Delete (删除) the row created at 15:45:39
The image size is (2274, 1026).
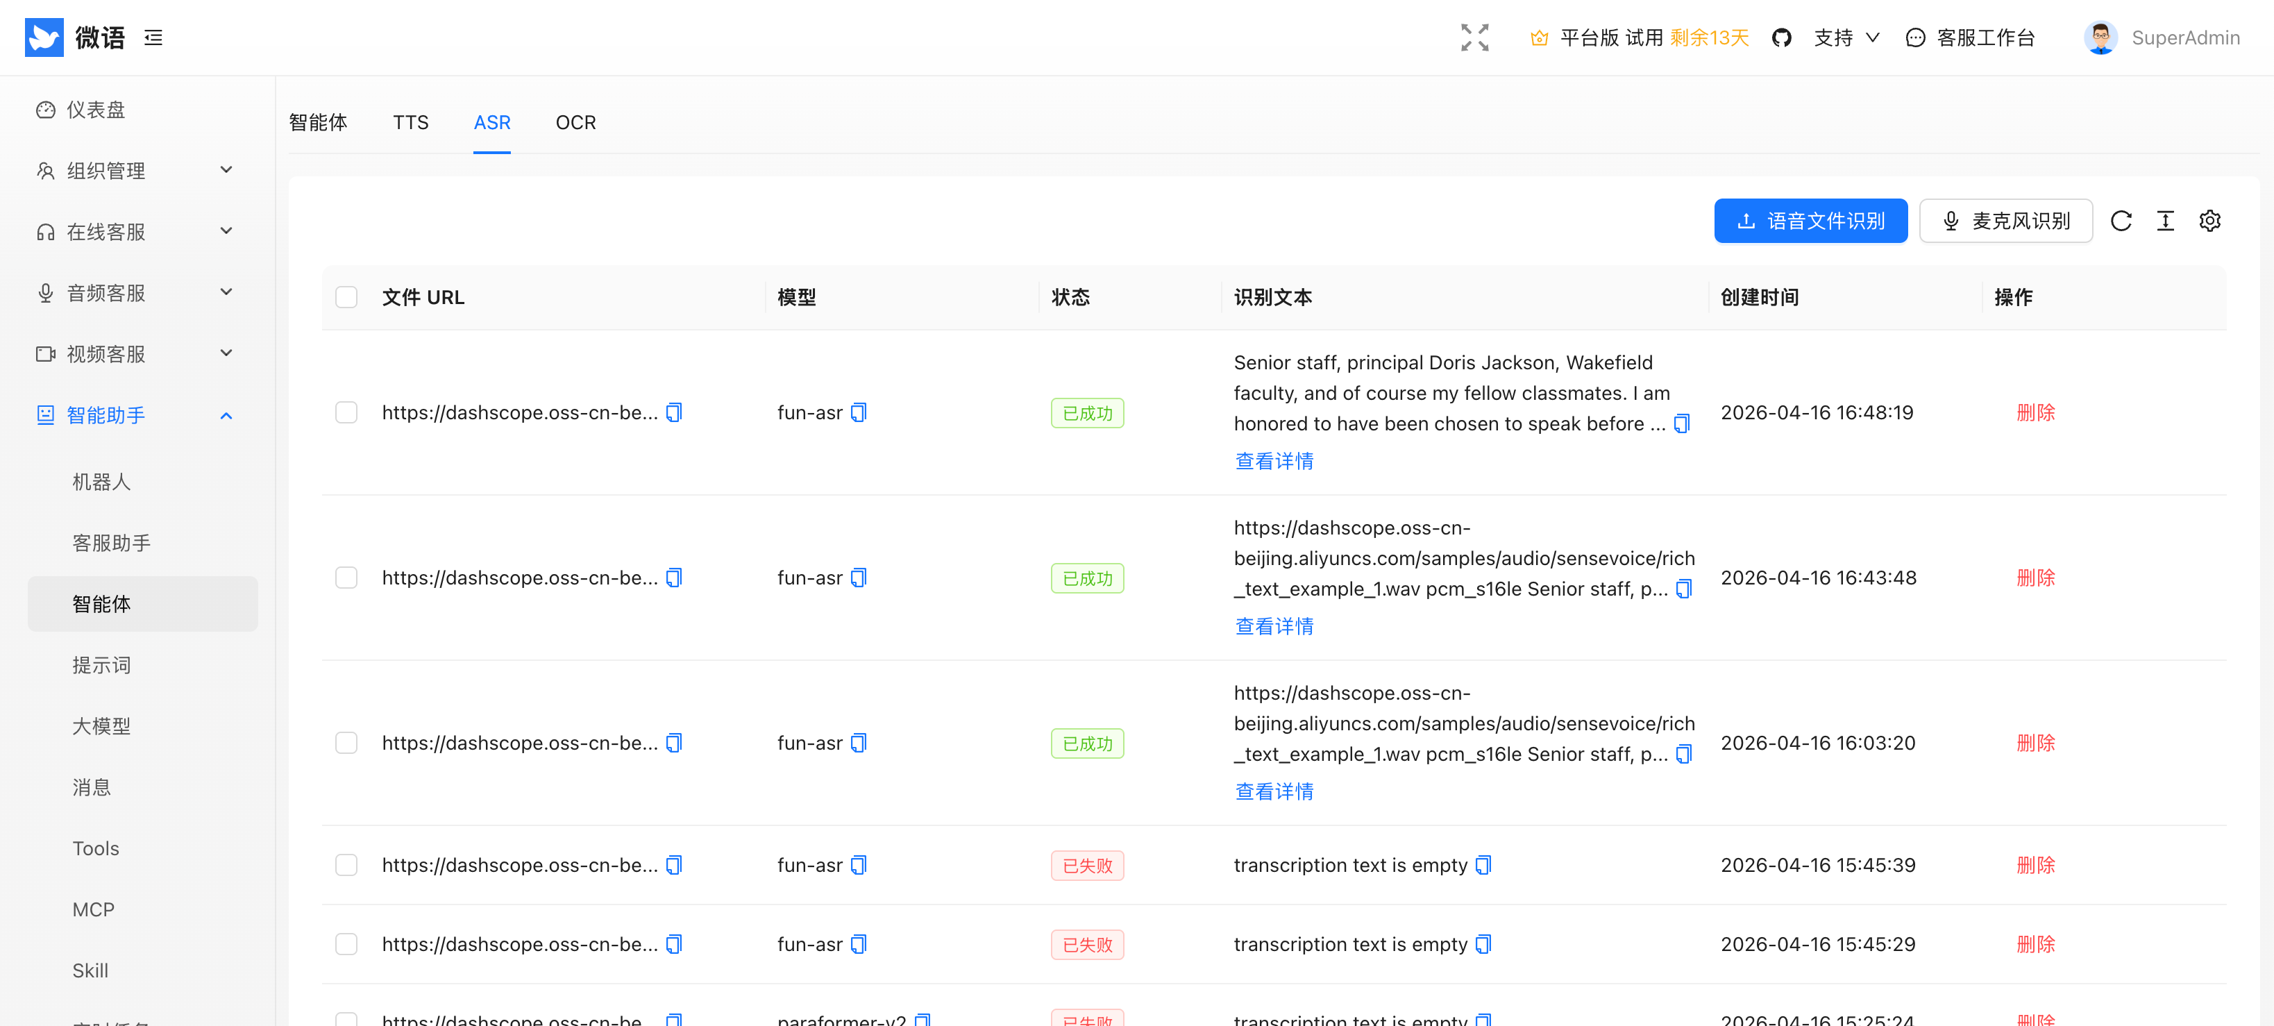click(x=2036, y=866)
